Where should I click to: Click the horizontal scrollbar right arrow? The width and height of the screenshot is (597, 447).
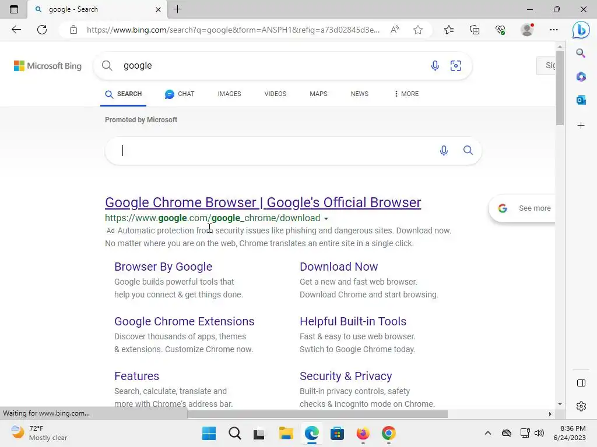[x=550, y=414]
